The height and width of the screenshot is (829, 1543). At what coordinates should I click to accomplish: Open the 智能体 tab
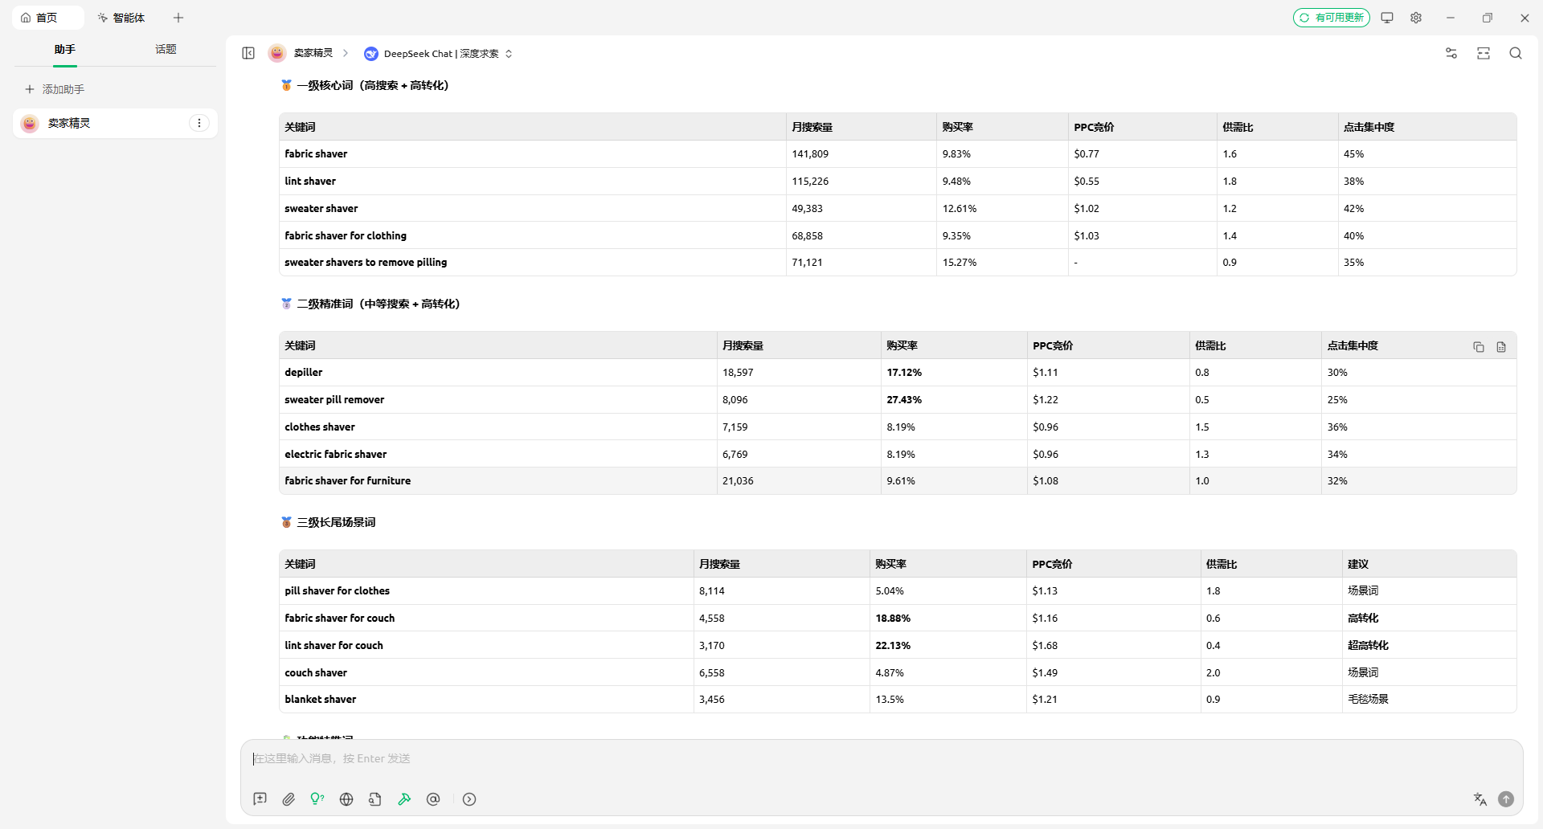click(121, 18)
